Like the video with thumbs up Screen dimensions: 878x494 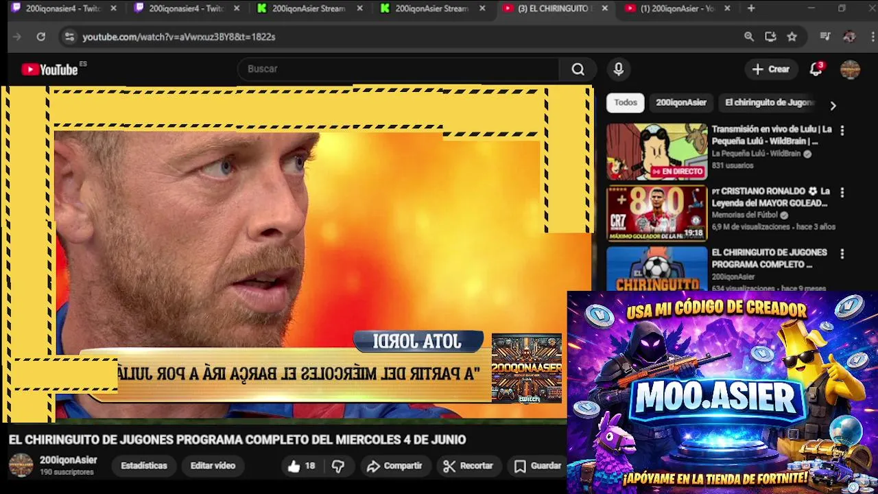[x=301, y=466]
